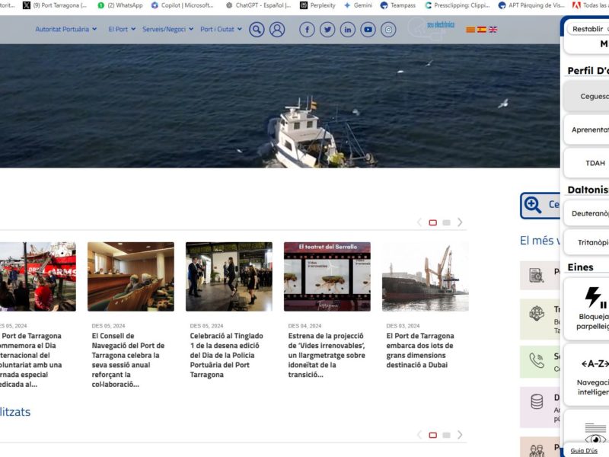The image size is (609, 457).
Task: Go to previous slide in news carousel
Action: pos(419,222)
